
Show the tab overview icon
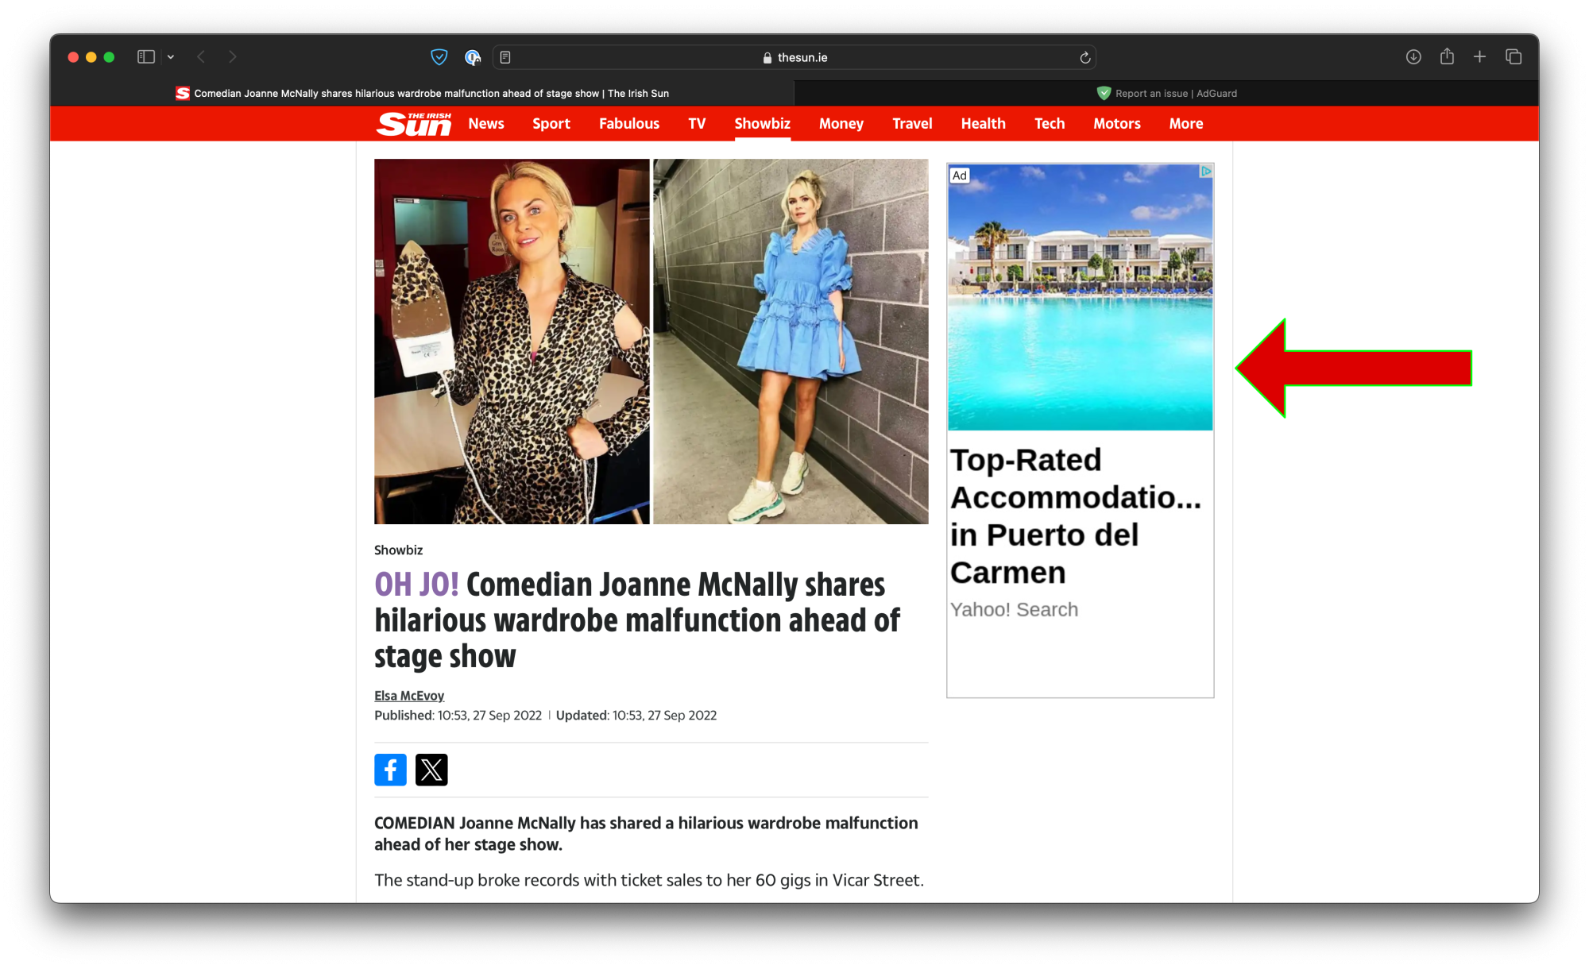coord(1514,57)
